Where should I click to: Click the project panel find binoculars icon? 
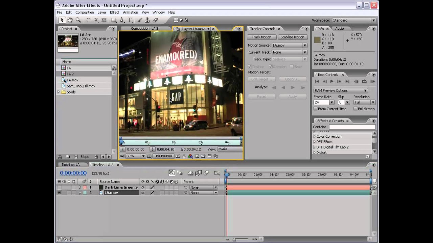coord(60,157)
